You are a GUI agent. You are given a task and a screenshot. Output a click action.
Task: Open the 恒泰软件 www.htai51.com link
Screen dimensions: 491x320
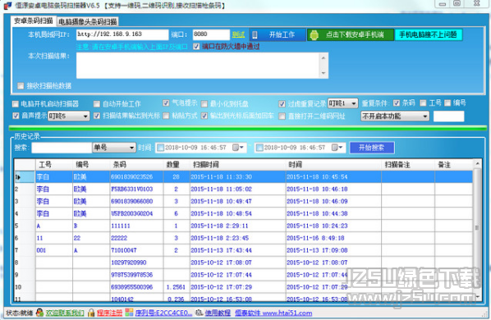(x=273, y=313)
